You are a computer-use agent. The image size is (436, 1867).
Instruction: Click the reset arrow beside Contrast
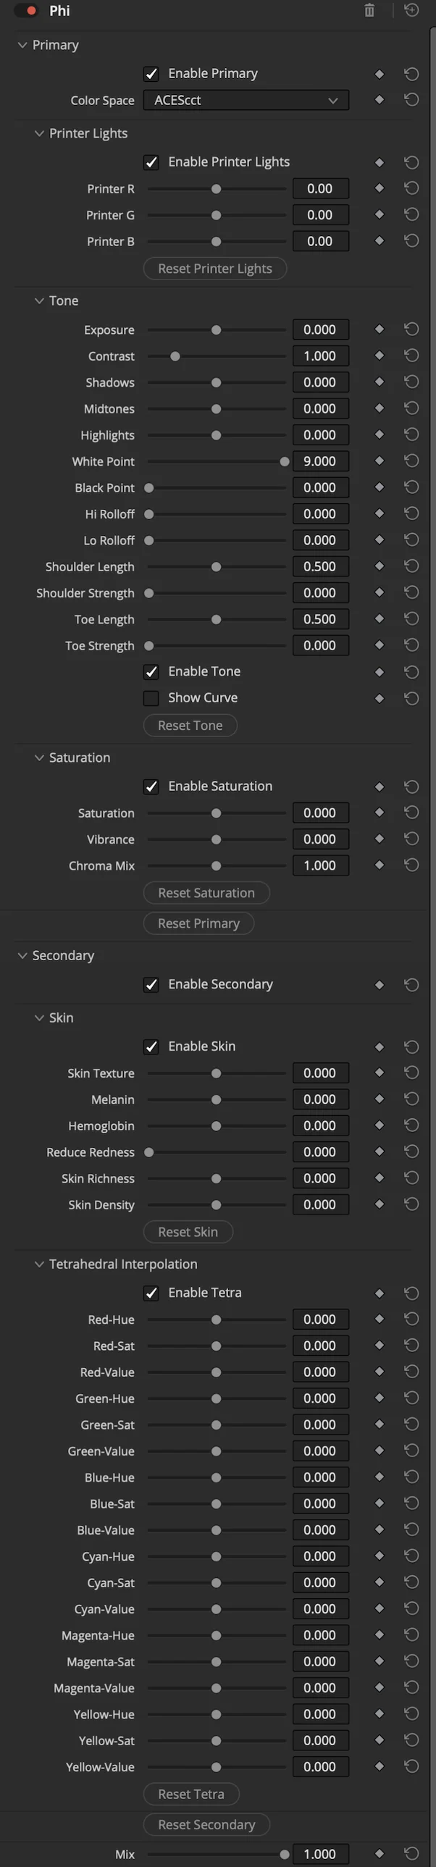coord(411,355)
